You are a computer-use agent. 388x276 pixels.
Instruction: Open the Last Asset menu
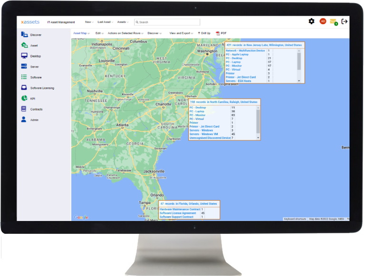[x=106, y=22]
